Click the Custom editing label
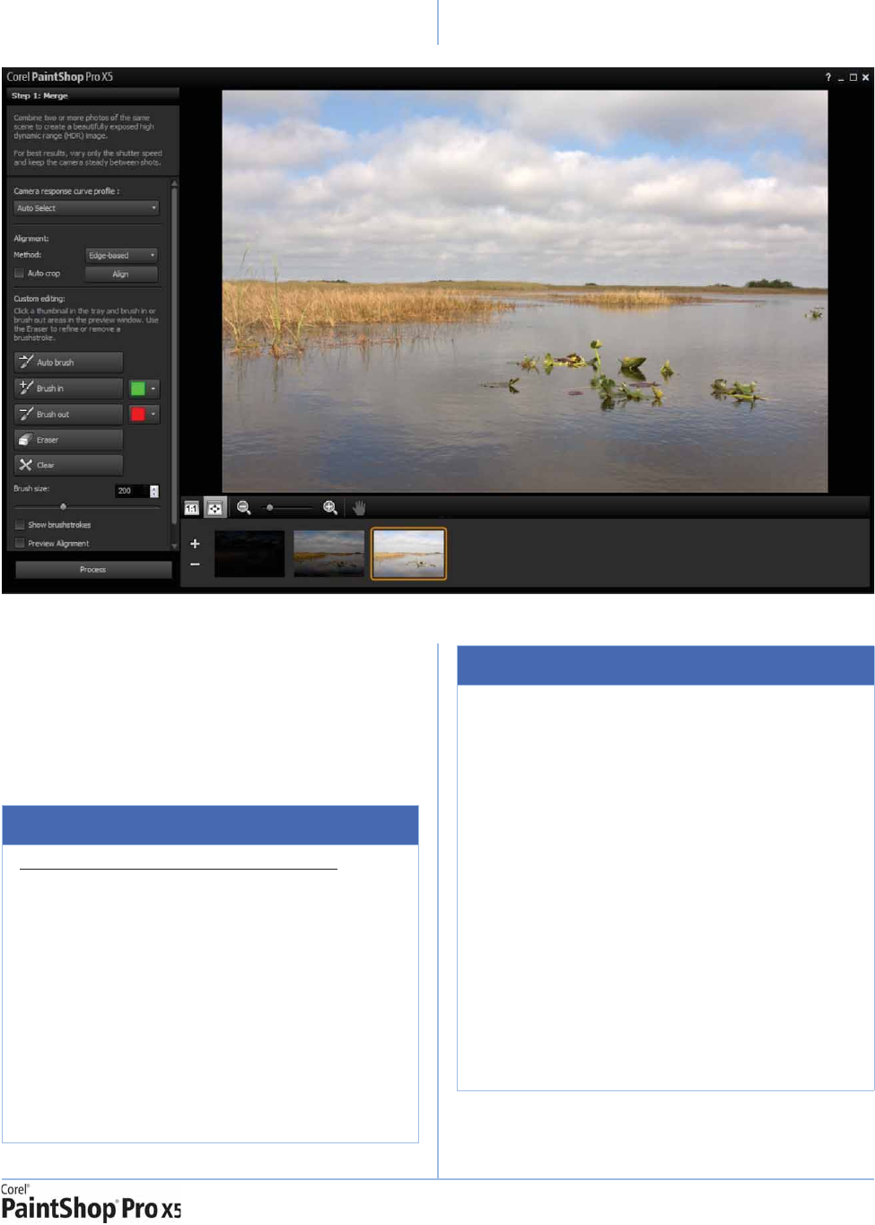The image size is (875, 1225). pyautogui.click(x=39, y=299)
